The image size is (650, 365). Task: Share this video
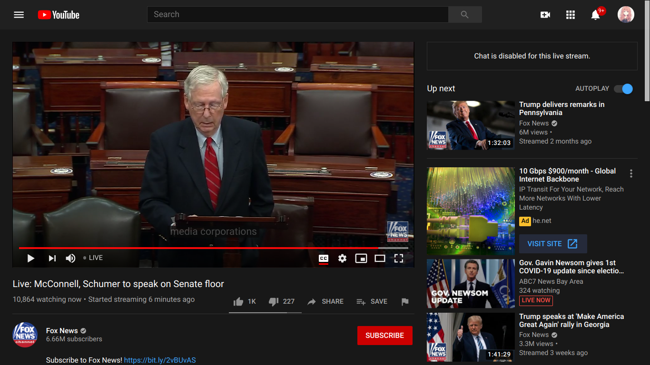pyautogui.click(x=325, y=301)
